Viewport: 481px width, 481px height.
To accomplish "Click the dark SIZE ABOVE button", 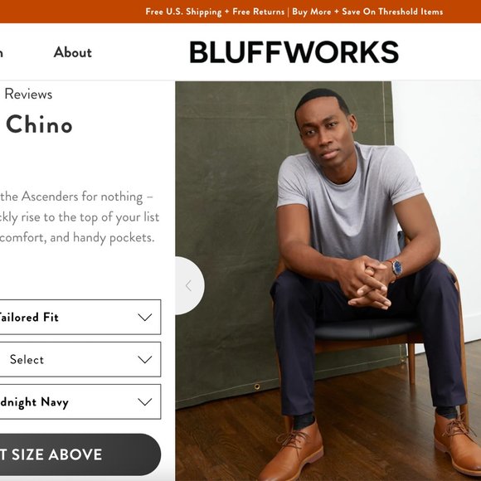I will 80,454.
